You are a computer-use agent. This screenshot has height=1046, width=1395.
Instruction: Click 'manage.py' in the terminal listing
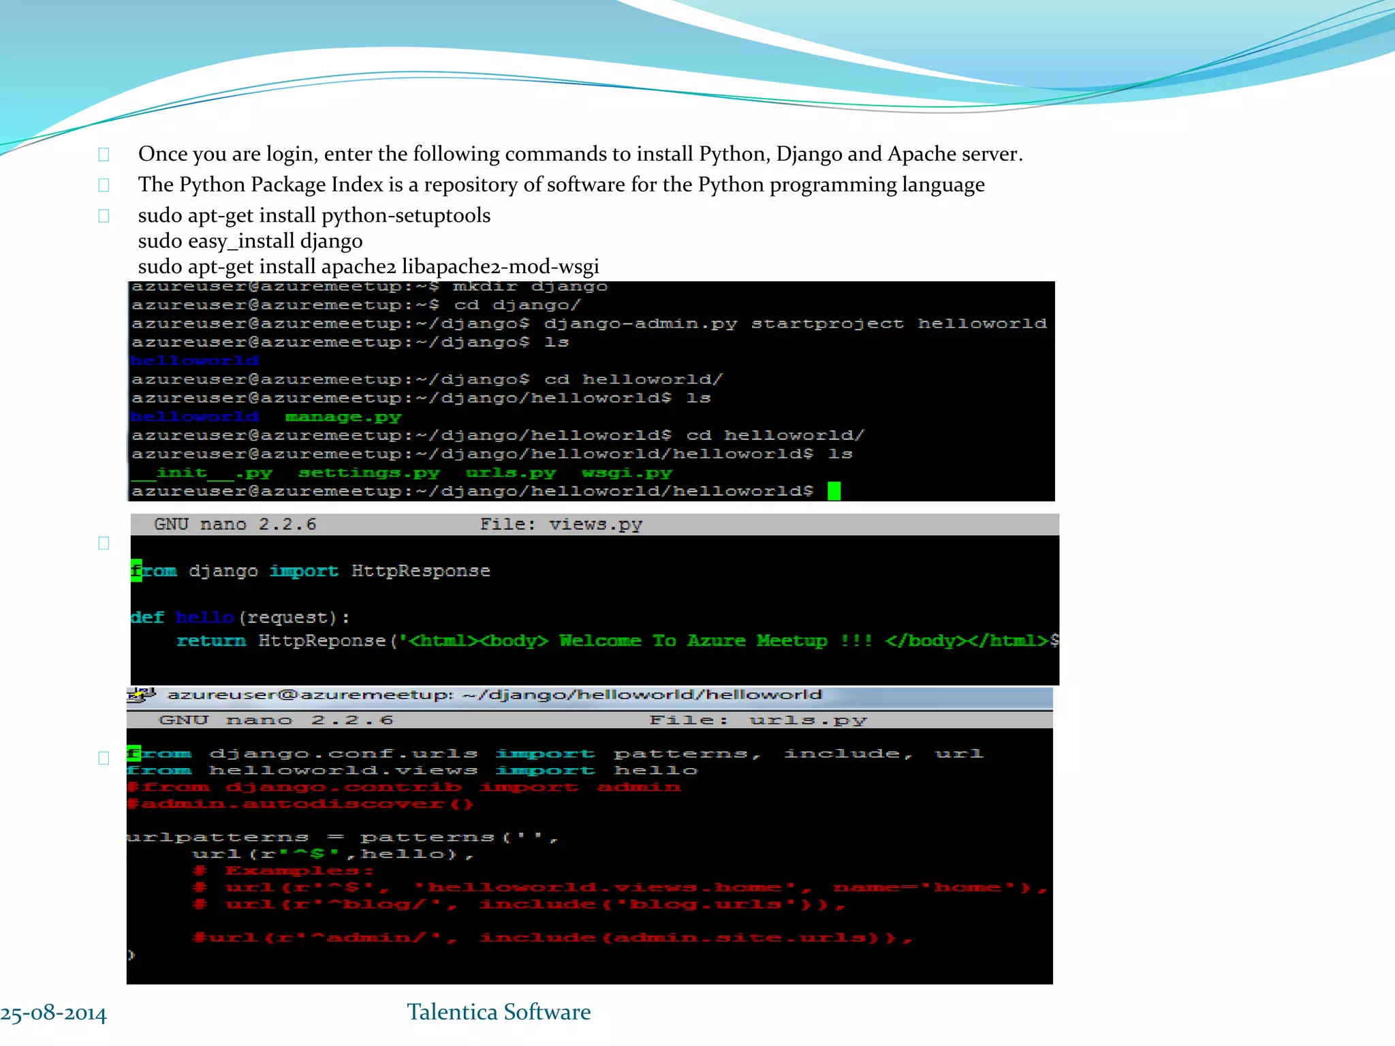343,417
